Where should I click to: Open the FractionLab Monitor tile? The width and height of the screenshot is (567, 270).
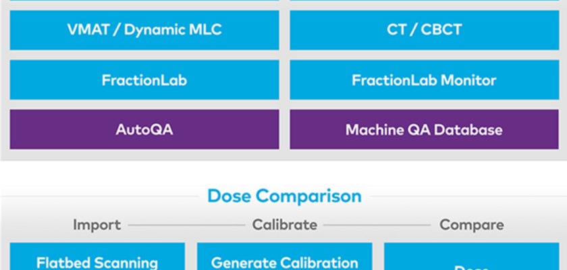click(x=424, y=80)
